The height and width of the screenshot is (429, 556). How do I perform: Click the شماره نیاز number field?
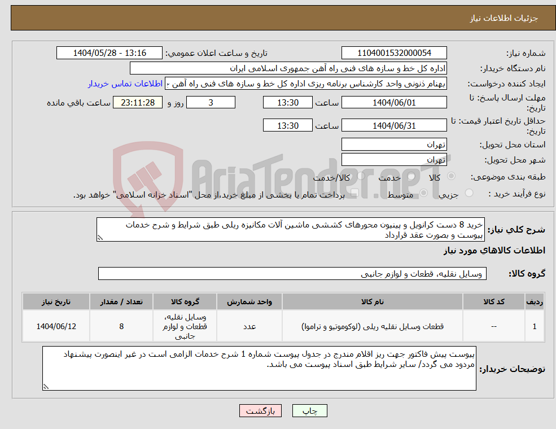tap(394, 53)
